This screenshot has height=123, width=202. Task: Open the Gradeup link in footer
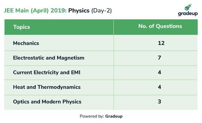click(114, 116)
